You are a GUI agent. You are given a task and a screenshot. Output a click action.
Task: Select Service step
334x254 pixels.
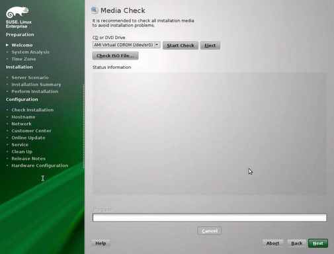[x=20, y=145]
